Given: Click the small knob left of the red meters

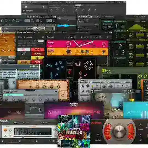Looking at the screenshot, I should coord(98,135).
